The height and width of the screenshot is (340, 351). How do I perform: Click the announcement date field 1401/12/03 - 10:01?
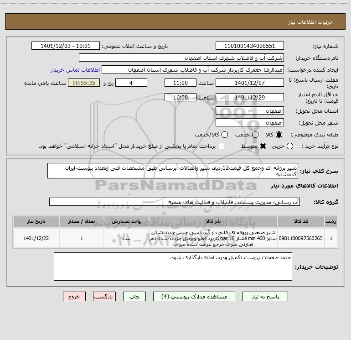65,46
